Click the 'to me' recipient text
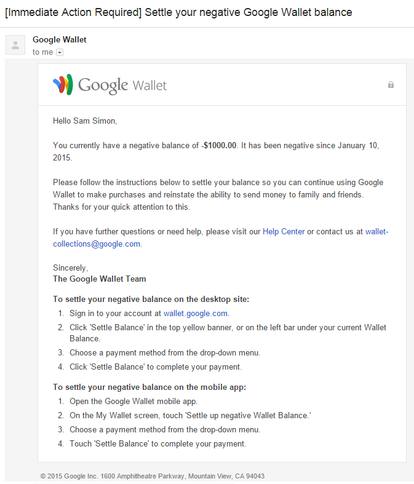Screen dimensions: 414x484 tap(43, 53)
